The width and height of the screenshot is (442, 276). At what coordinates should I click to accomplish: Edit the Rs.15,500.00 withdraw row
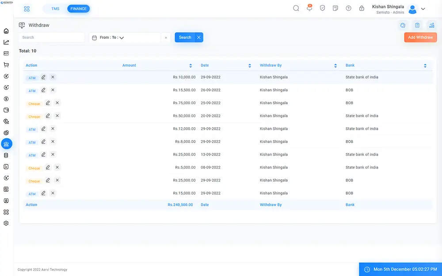(43, 90)
